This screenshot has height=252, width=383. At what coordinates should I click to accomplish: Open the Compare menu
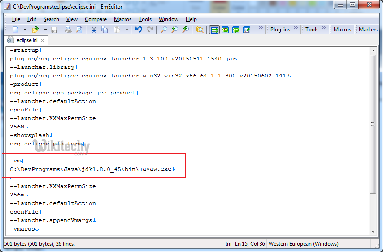tap(96, 19)
